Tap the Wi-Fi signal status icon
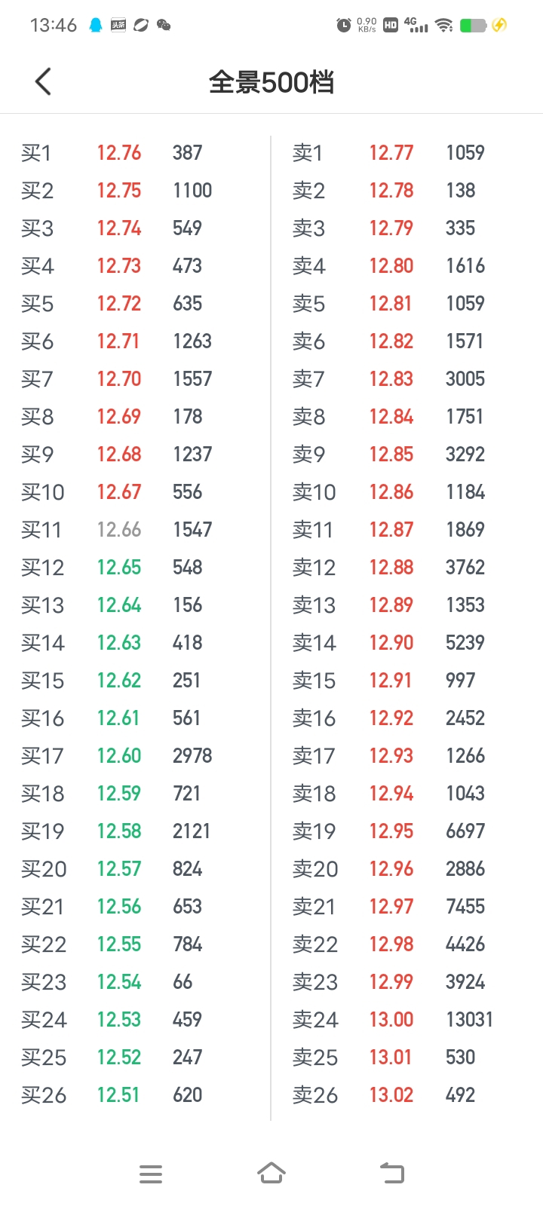 click(444, 25)
